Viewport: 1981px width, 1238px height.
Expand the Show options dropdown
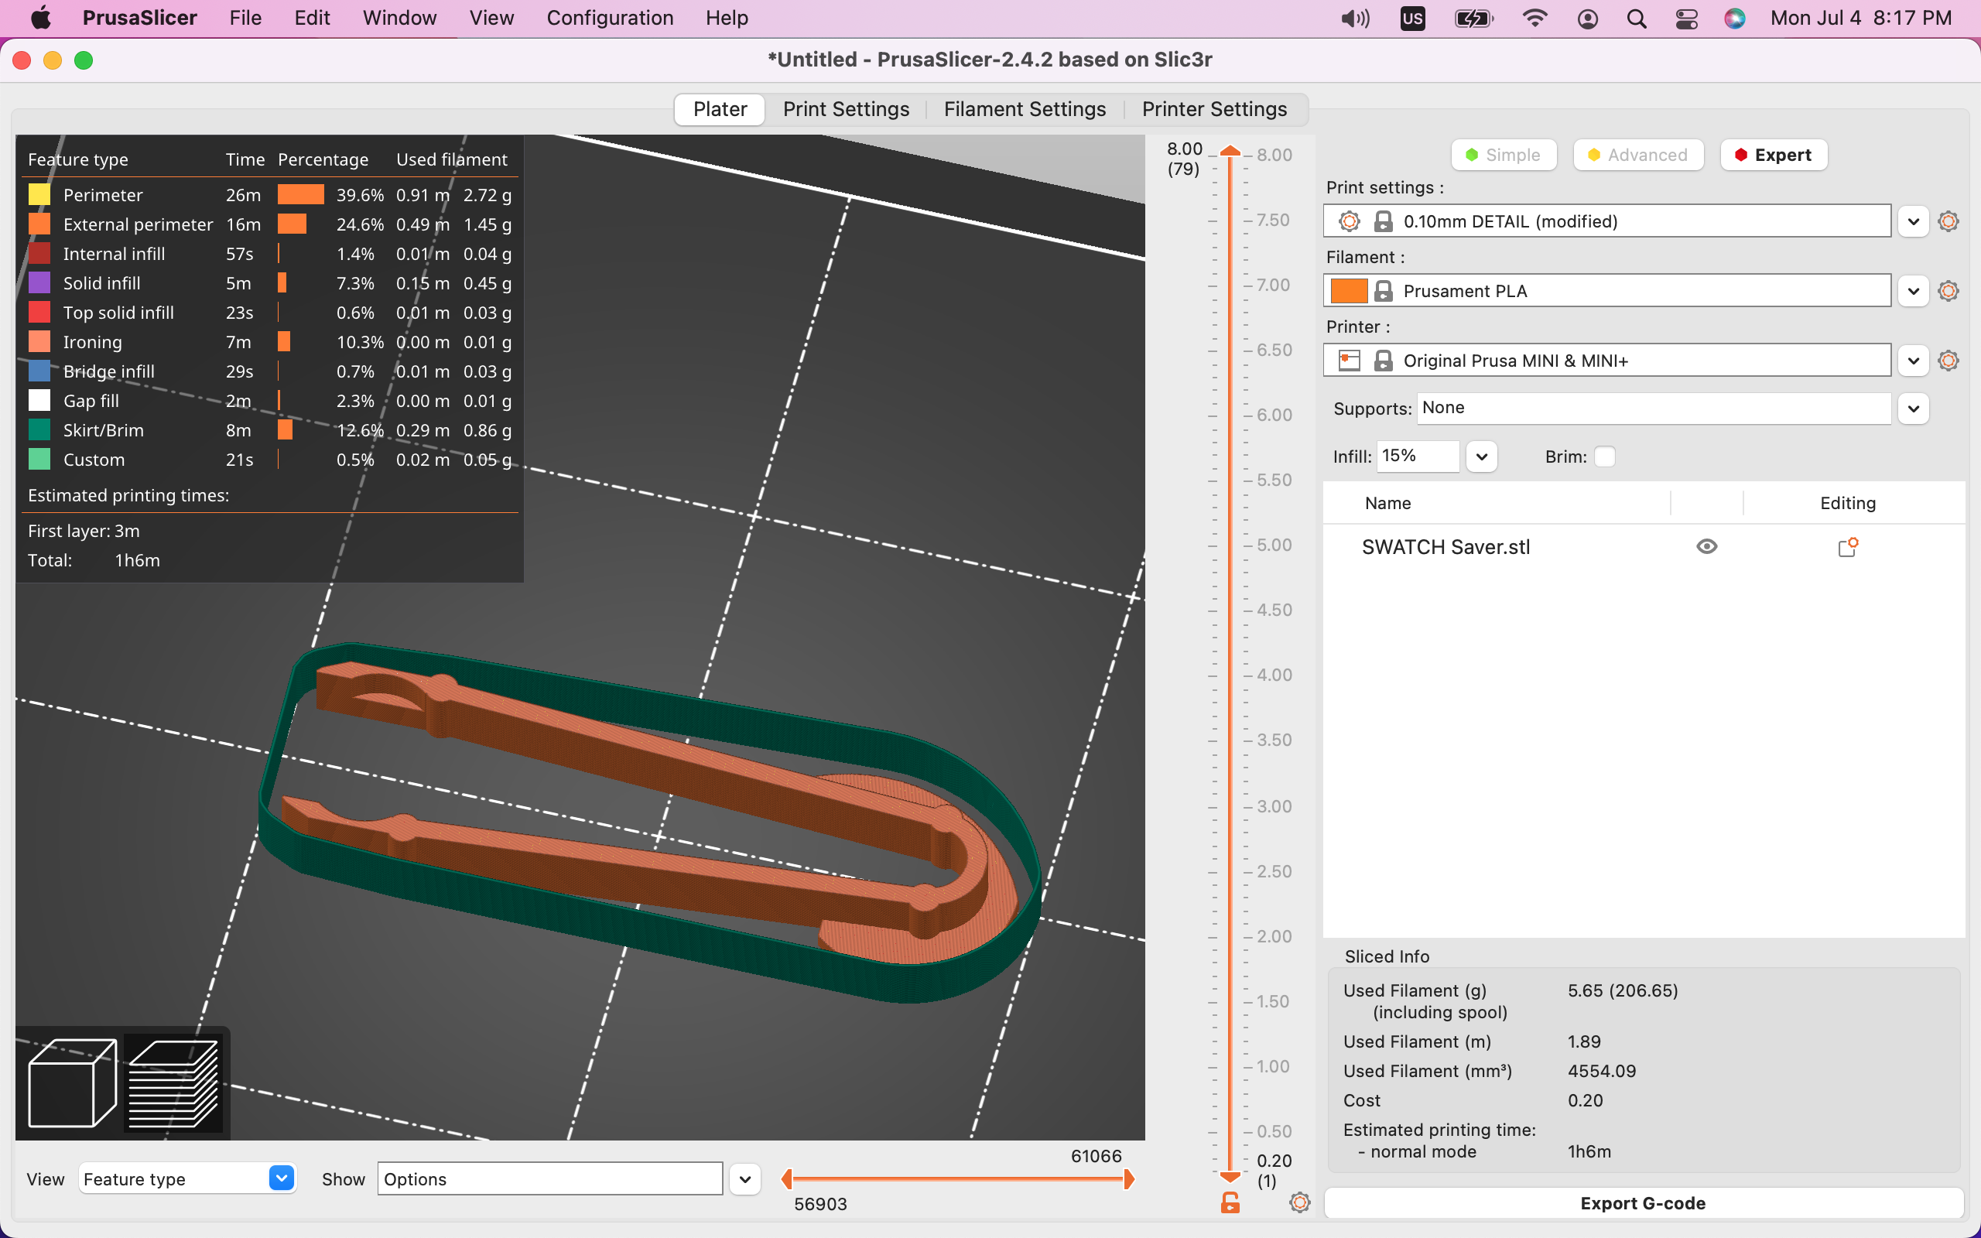(744, 1178)
